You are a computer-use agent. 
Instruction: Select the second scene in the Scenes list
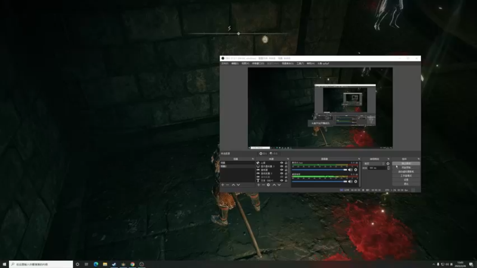click(x=237, y=166)
